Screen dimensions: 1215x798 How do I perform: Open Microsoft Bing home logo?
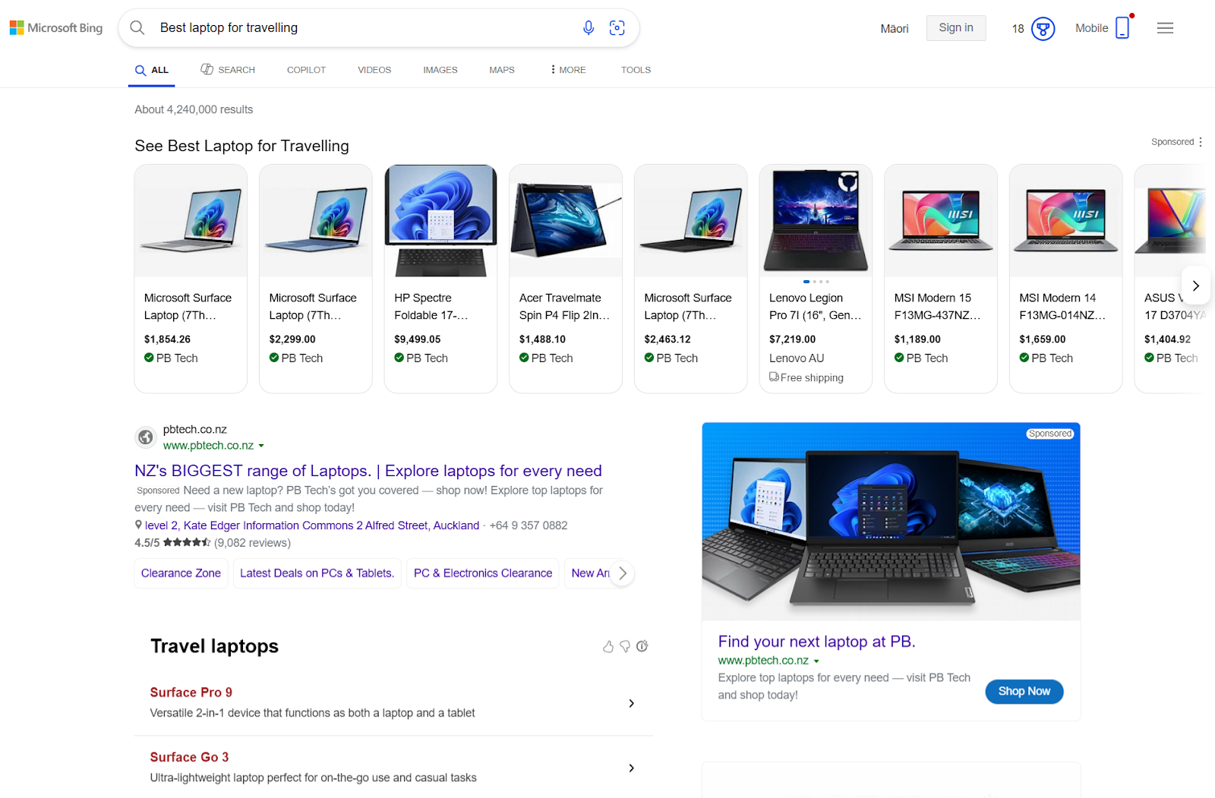tap(56, 28)
